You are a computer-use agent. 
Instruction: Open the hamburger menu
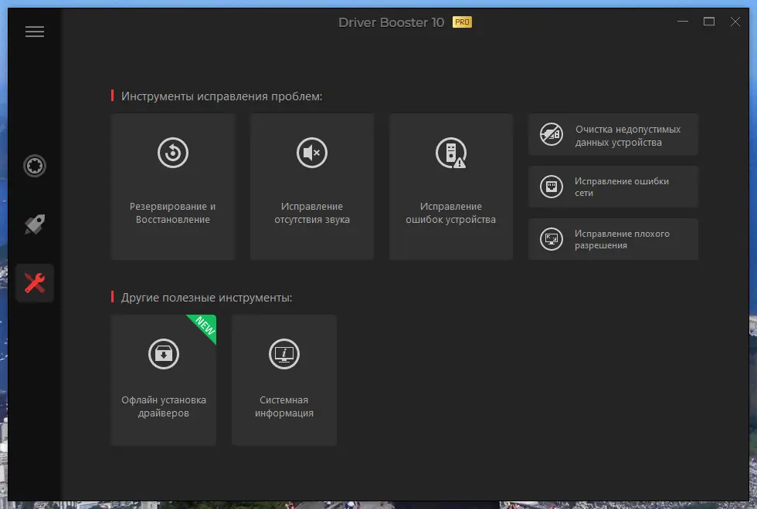click(x=35, y=32)
